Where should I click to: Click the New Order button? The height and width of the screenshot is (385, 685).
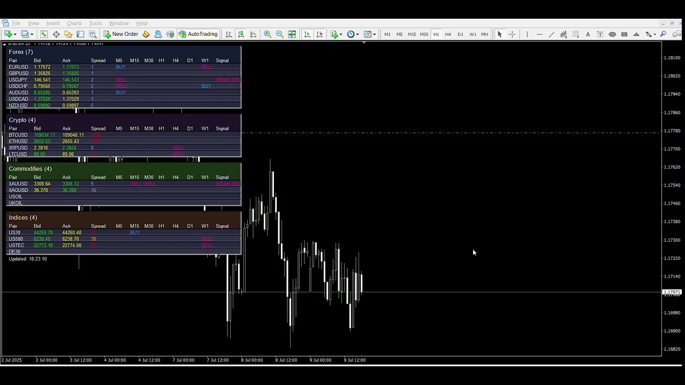[121, 34]
